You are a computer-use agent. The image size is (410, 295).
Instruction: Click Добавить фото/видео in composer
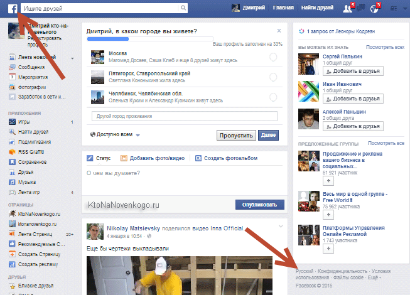[x=154, y=158]
